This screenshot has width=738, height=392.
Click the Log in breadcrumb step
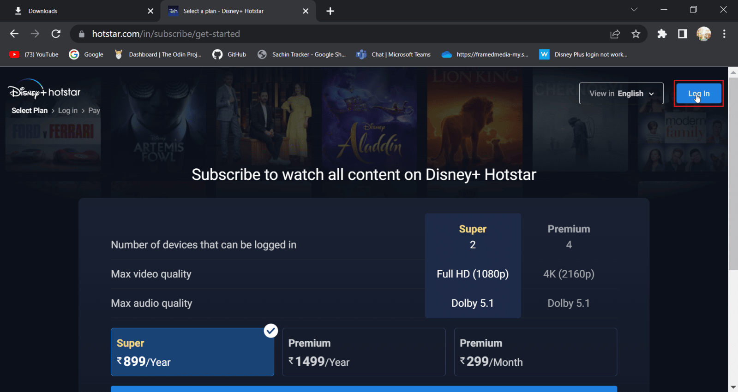68,111
